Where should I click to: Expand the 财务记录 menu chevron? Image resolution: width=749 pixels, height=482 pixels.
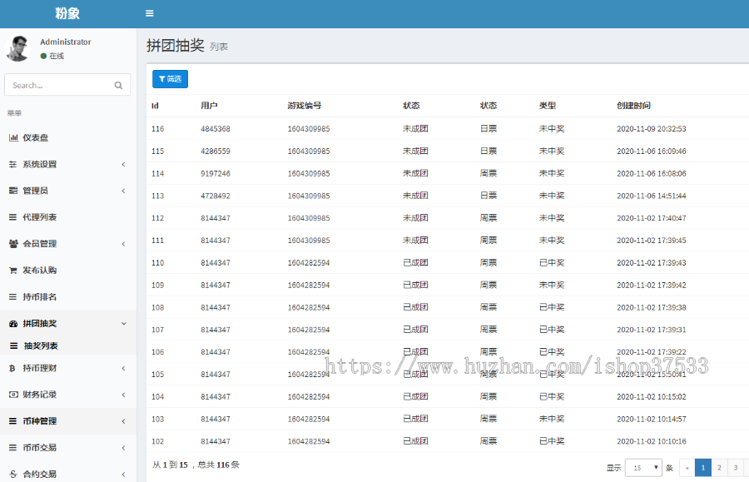point(123,395)
